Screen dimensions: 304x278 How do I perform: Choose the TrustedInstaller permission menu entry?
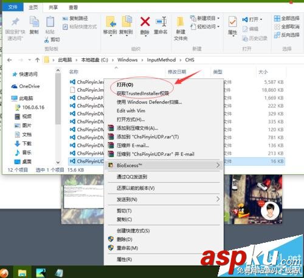(143, 93)
